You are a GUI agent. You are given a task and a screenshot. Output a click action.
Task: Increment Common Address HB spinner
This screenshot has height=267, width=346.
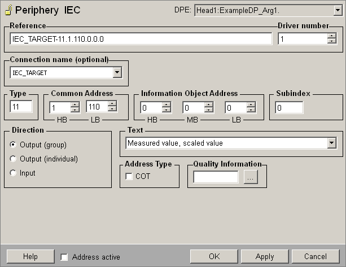75,104
